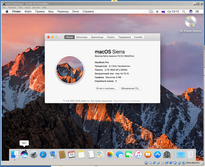
Task: Open Reminders list icon in Dock
Action: 91,154
